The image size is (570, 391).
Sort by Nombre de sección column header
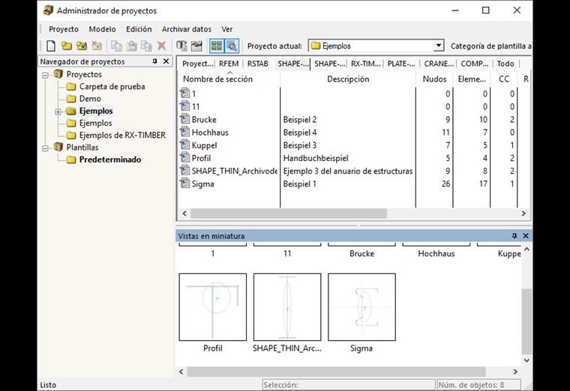pos(229,79)
